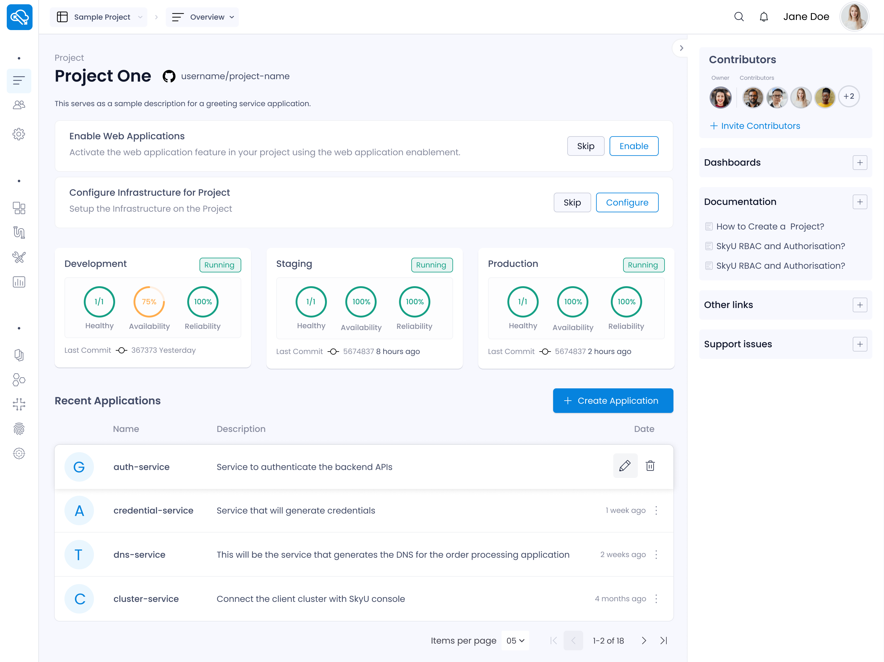This screenshot has height=662, width=884.
Task: Open the fingerprint icon in sidebar
Action: coord(19,429)
